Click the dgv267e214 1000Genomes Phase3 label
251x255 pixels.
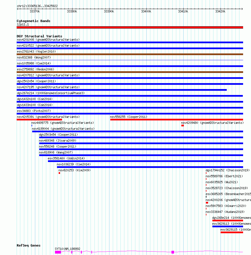point(51,93)
